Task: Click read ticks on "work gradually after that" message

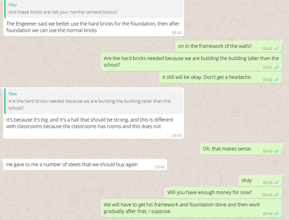Action: click(276, 213)
